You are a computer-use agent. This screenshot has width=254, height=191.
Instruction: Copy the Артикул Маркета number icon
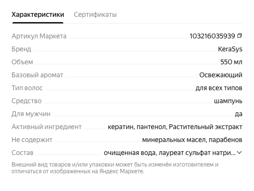coord(240,36)
